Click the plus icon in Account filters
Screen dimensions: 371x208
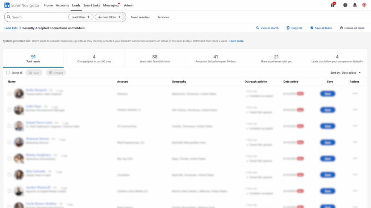tap(120, 17)
